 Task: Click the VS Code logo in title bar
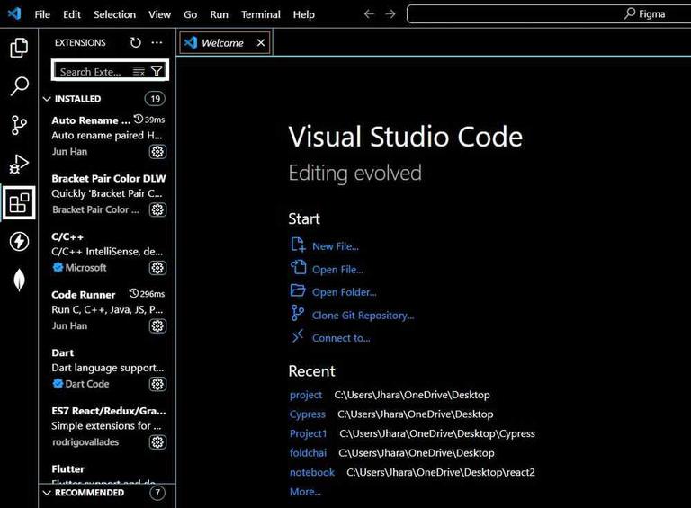click(x=14, y=14)
